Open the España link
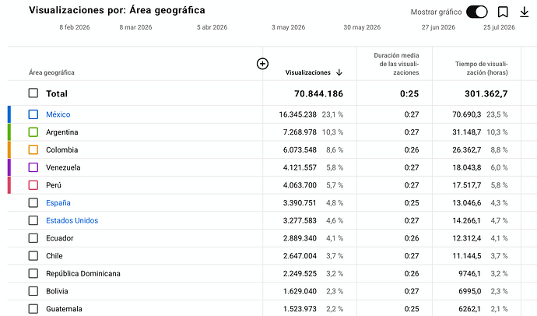Image resolution: width=537 pixels, height=316 pixels. pyautogui.click(x=58, y=202)
